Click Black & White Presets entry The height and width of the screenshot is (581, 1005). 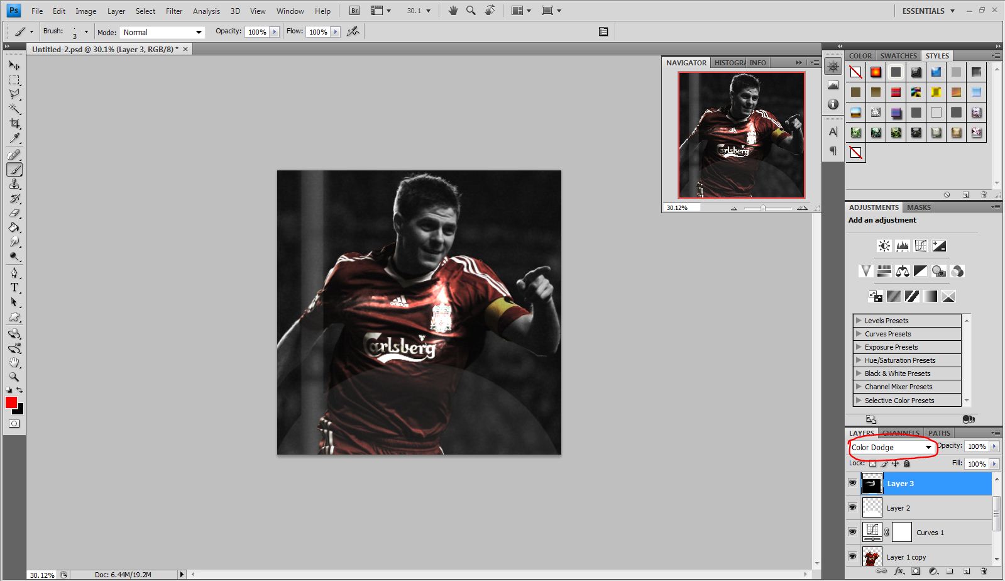pyautogui.click(x=907, y=373)
